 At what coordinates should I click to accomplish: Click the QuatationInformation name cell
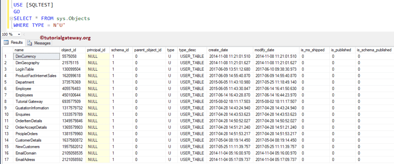(x=37, y=108)
